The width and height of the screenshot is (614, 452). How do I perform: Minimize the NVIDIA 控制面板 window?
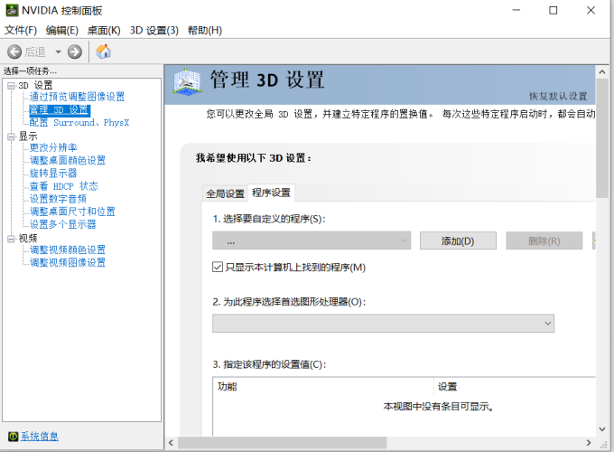[516, 11]
